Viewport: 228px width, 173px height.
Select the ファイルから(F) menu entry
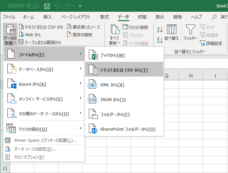44,54
